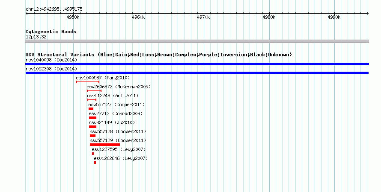Click the gray 12p13.32 cytogenetic band bar
Viewport: 381px width, 192px height.
click(197, 41)
